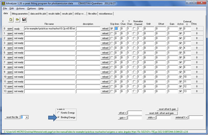Switch to the fitting parameters tab
This screenshot has height=135, width=208.
tap(20, 14)
